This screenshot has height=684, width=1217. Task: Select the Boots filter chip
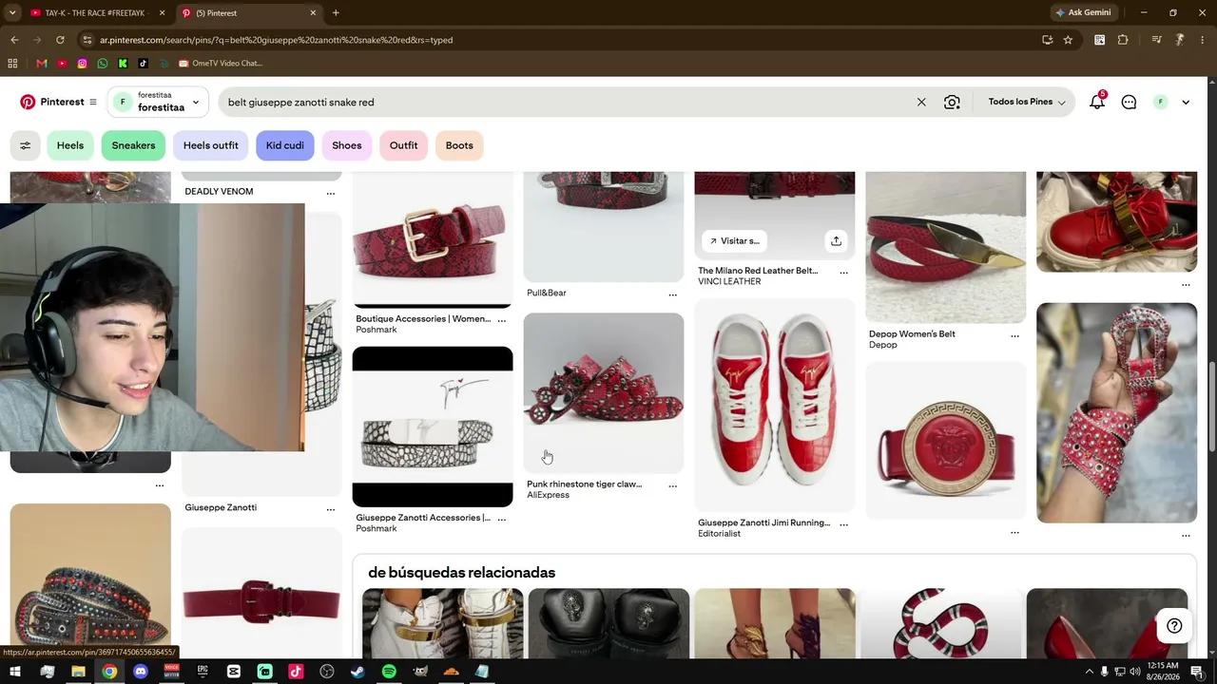coord(459,145)
